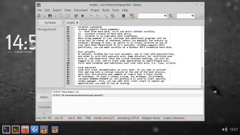This screenshot has width=240, height=135.
Task: Click the sidebar tabs next arrow
Action: click(x=63, y=22)
